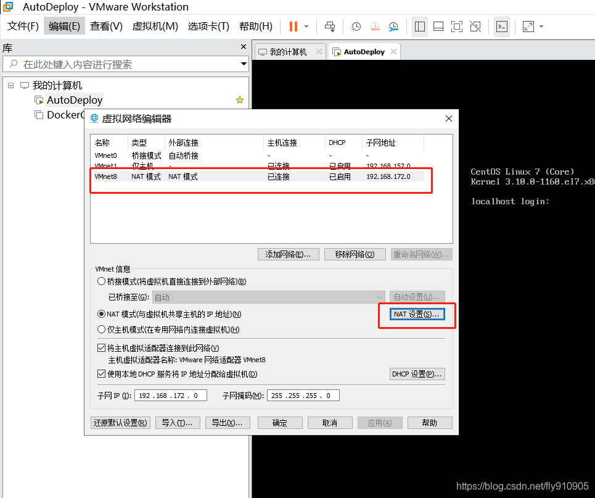This screenshot has height=498, width=595.
Task: Enter full screen mode icon
Action: coord(456,27)
